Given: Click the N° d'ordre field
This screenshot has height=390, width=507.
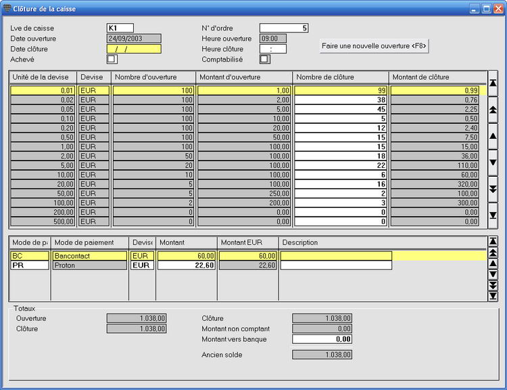Looking at the screenshot, I should point(284,28).
